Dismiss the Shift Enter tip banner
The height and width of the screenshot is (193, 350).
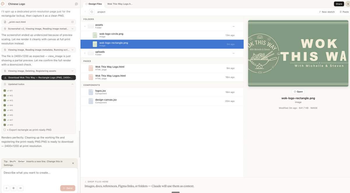pyautogui.click(x=73, y=163)
